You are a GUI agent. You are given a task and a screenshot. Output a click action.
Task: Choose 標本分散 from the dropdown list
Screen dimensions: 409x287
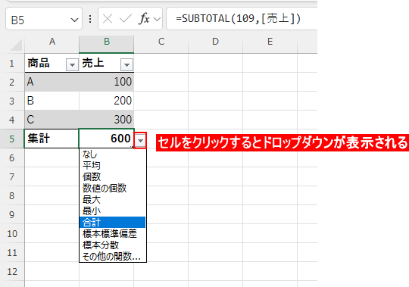click(112, 245)
